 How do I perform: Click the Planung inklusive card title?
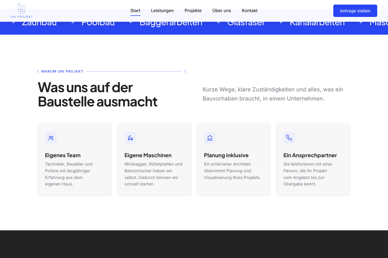(x=226, y=155)
